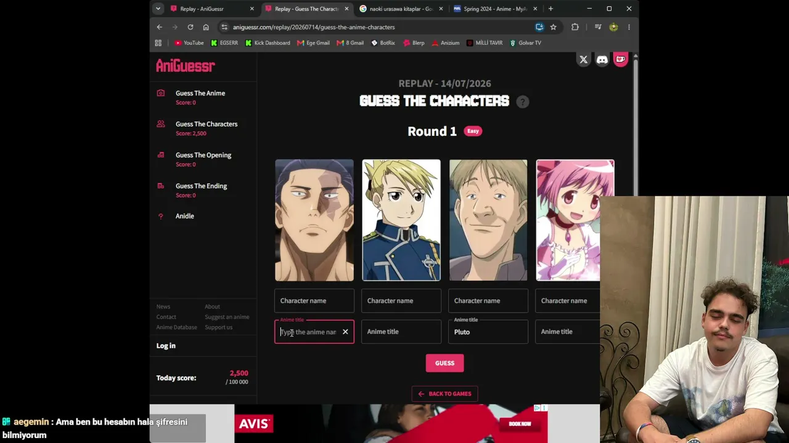Open the Chrome profile avatar

coord(613,27)
